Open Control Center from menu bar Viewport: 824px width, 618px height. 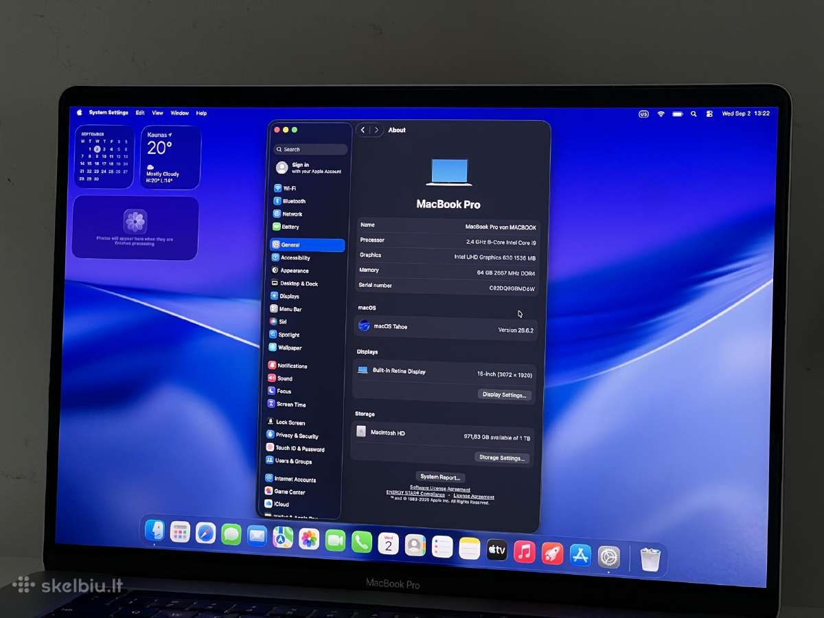[709, 114]
